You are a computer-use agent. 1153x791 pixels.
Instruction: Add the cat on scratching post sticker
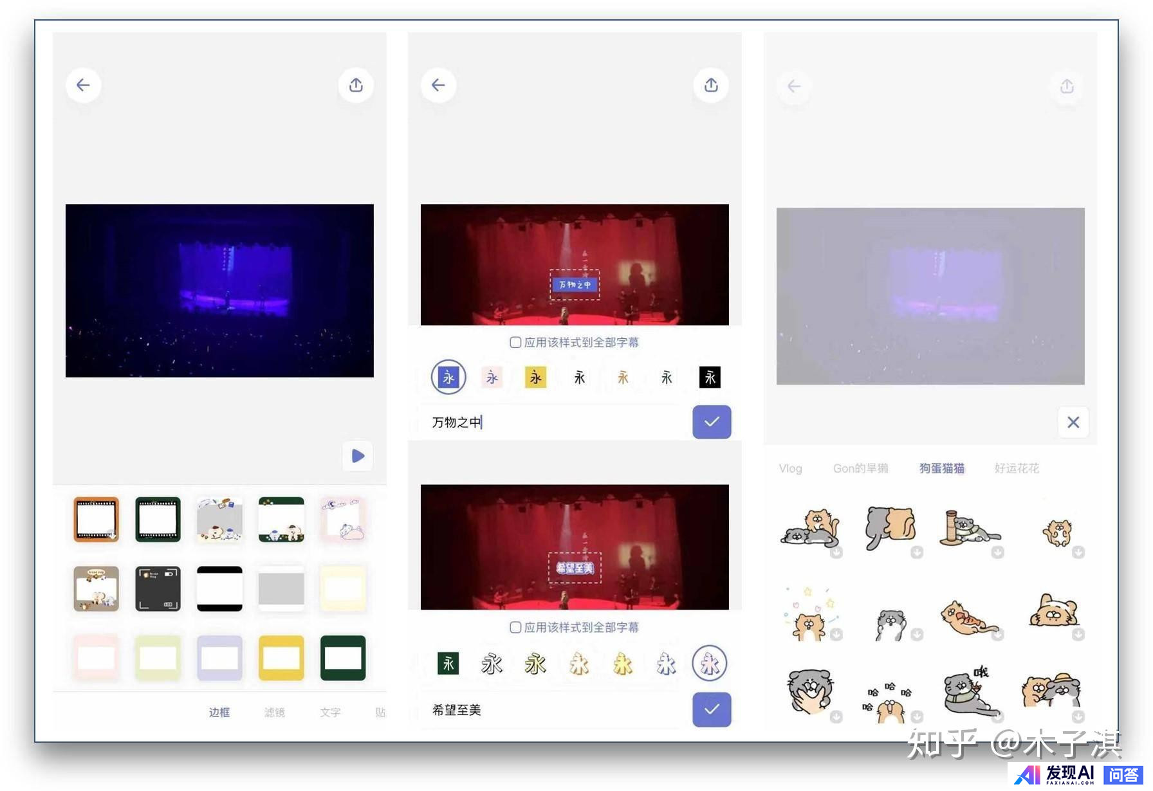(970, 529)
